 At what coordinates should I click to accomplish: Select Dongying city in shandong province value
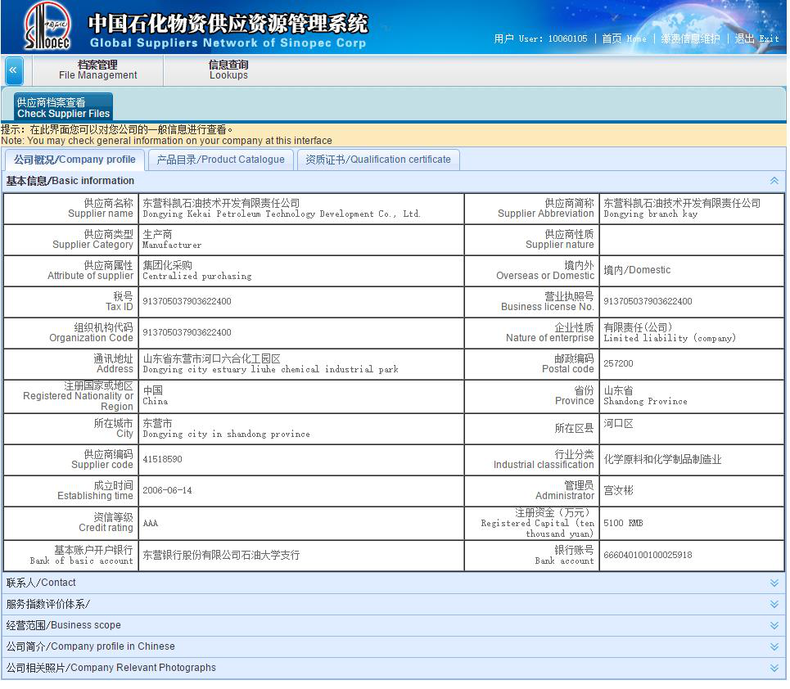pos(226,429)
